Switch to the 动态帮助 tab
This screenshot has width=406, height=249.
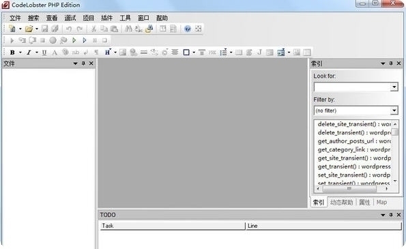coord(342,202)
